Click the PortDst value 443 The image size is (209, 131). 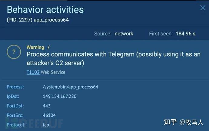pyautogui.click(x=47, y=106)
